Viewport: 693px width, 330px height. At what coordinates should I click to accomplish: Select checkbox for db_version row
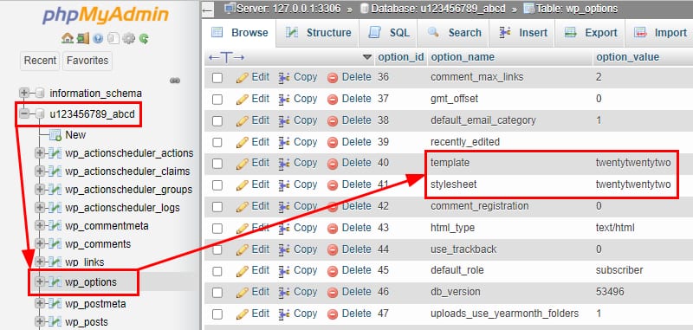pyautogui.click(x=217, y=293)
